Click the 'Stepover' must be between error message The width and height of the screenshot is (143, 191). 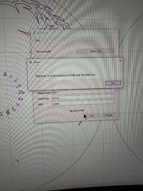point(65,76)
